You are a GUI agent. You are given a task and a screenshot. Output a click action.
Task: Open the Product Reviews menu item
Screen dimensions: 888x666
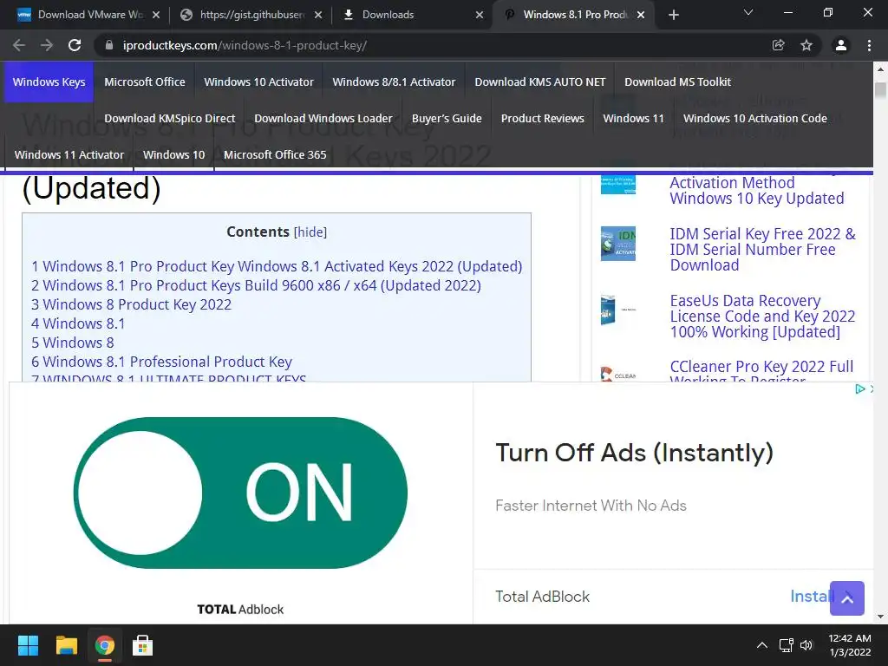[x=542, y=118]
